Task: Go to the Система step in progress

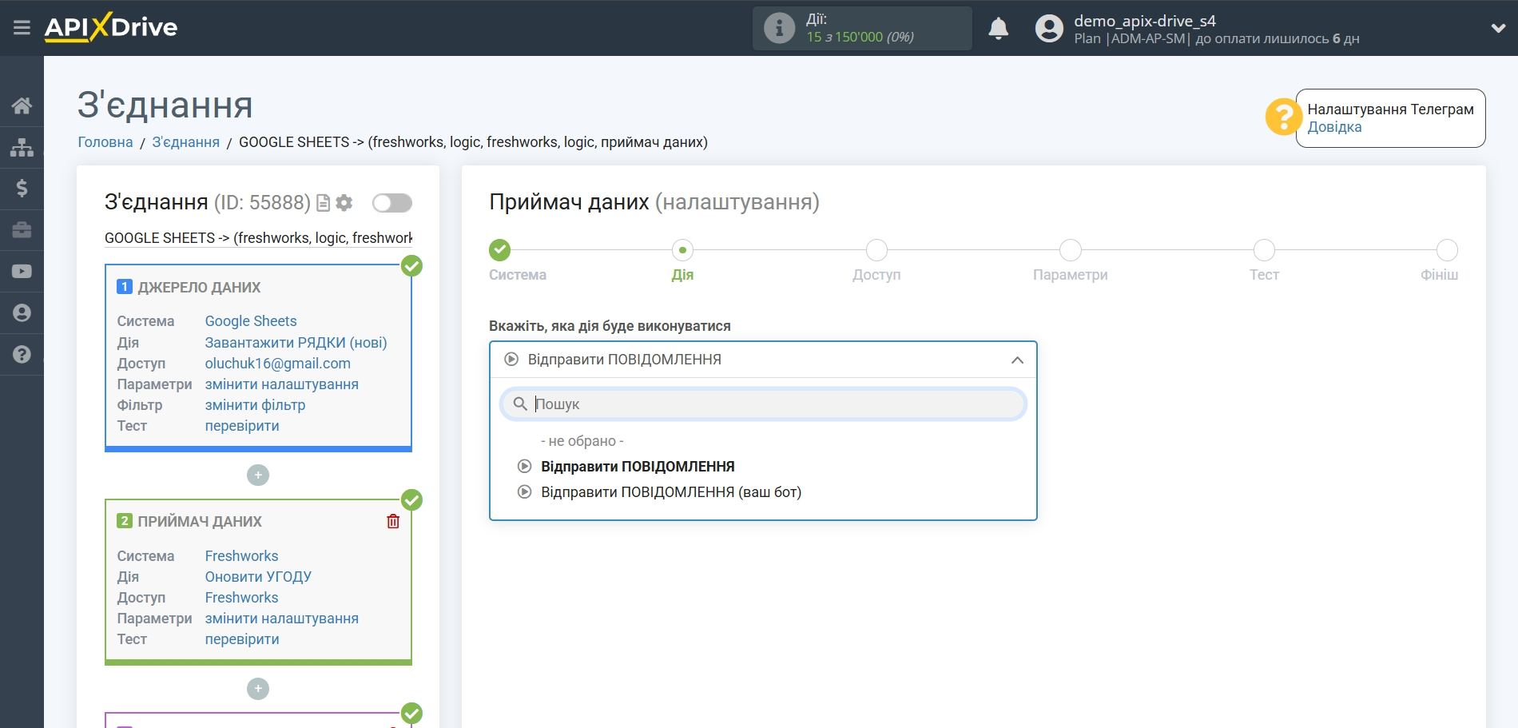Action: point(500,251)
